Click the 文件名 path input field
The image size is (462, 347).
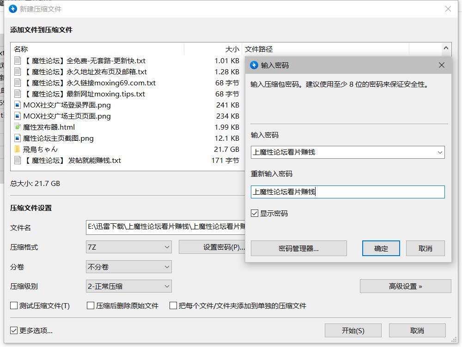coord(165,227)
